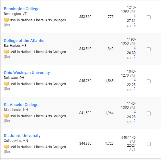
Task: Click the gold badge icon beside Bennington College ranking
Action: 7,20
